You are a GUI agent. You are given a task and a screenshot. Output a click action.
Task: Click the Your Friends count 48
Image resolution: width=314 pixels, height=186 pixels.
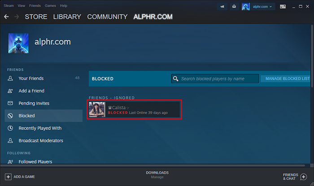[x=77, y=78]
